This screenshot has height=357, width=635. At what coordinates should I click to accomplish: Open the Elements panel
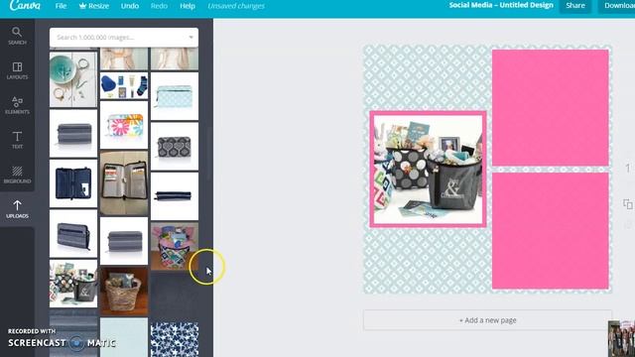[17, 105]
